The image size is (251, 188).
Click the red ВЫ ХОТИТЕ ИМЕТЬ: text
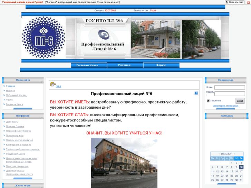70,102
